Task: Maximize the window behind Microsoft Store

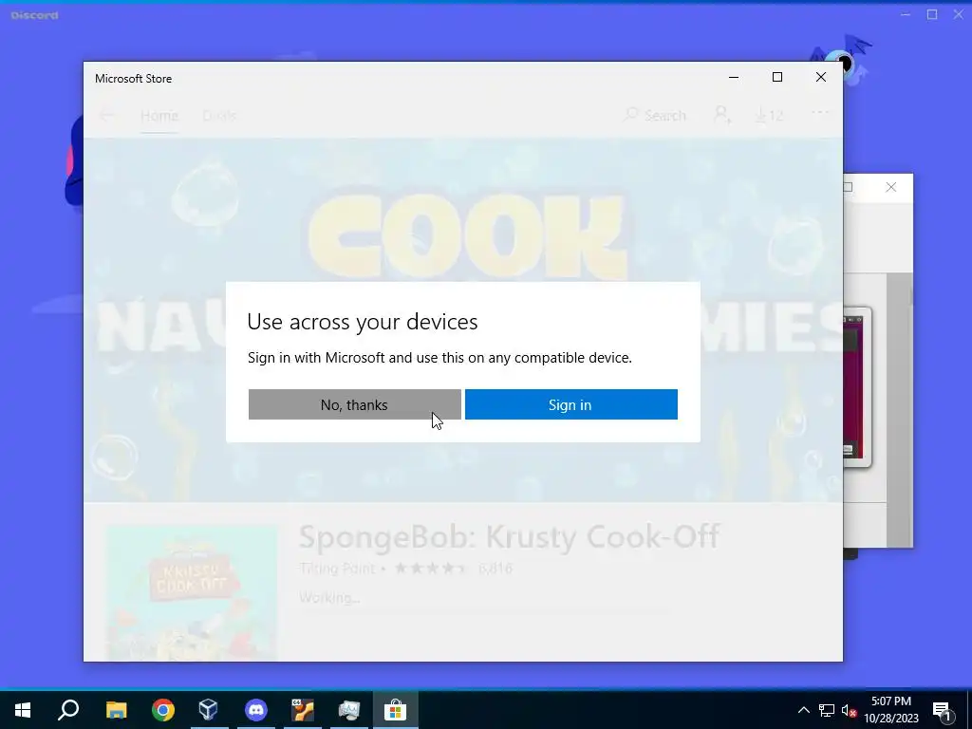Action: pyautogui.click(x=849, y=187)
